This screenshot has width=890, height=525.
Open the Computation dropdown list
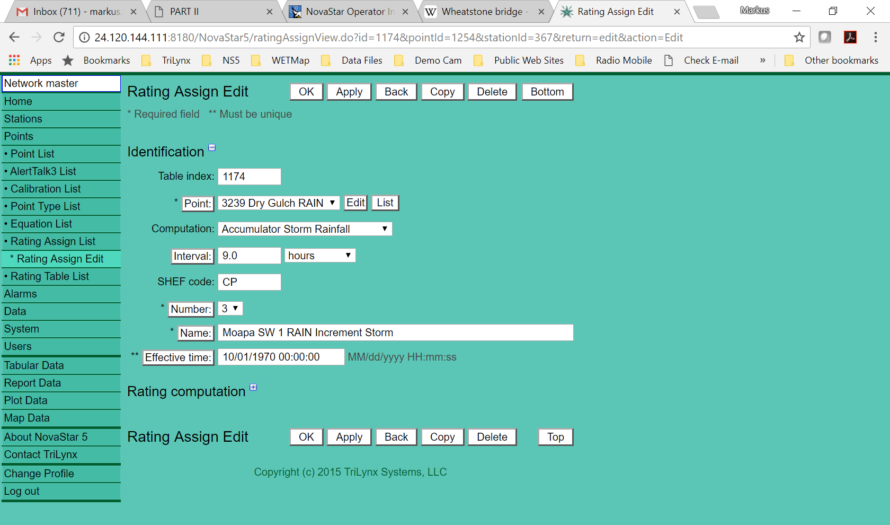pos(305,229)
